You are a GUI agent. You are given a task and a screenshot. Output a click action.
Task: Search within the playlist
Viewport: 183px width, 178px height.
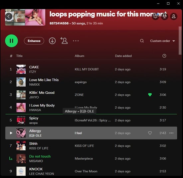142,41
